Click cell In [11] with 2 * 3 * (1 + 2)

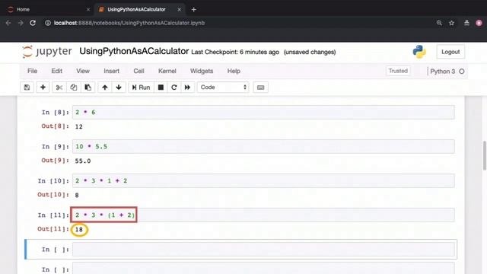(x=263, y=215)
